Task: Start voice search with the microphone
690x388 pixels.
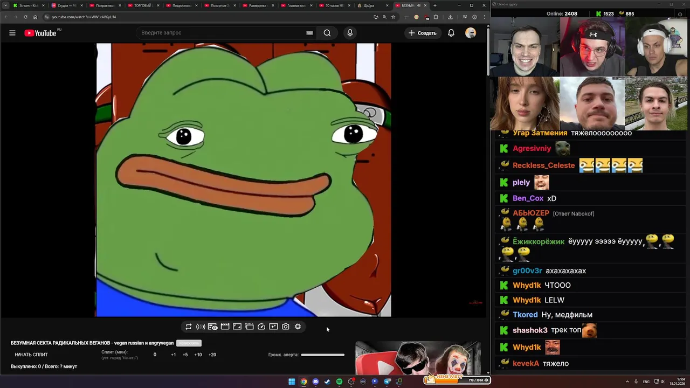Action: [350, 33]
